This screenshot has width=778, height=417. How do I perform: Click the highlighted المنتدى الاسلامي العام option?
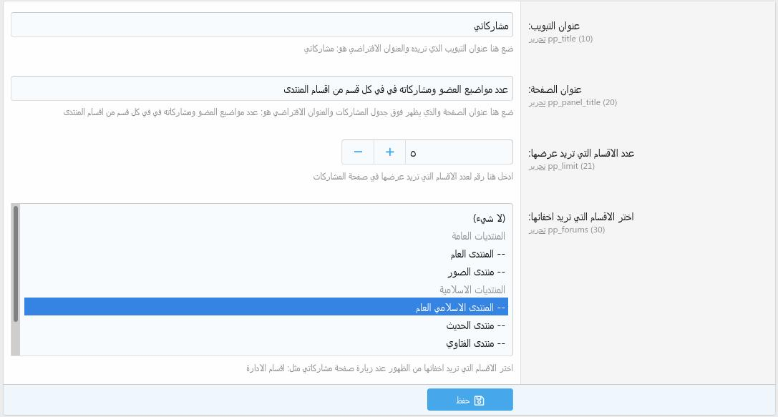coord(461,308)
